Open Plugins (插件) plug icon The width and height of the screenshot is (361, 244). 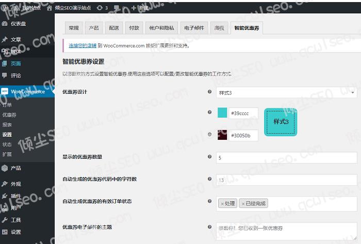point(5,196)
